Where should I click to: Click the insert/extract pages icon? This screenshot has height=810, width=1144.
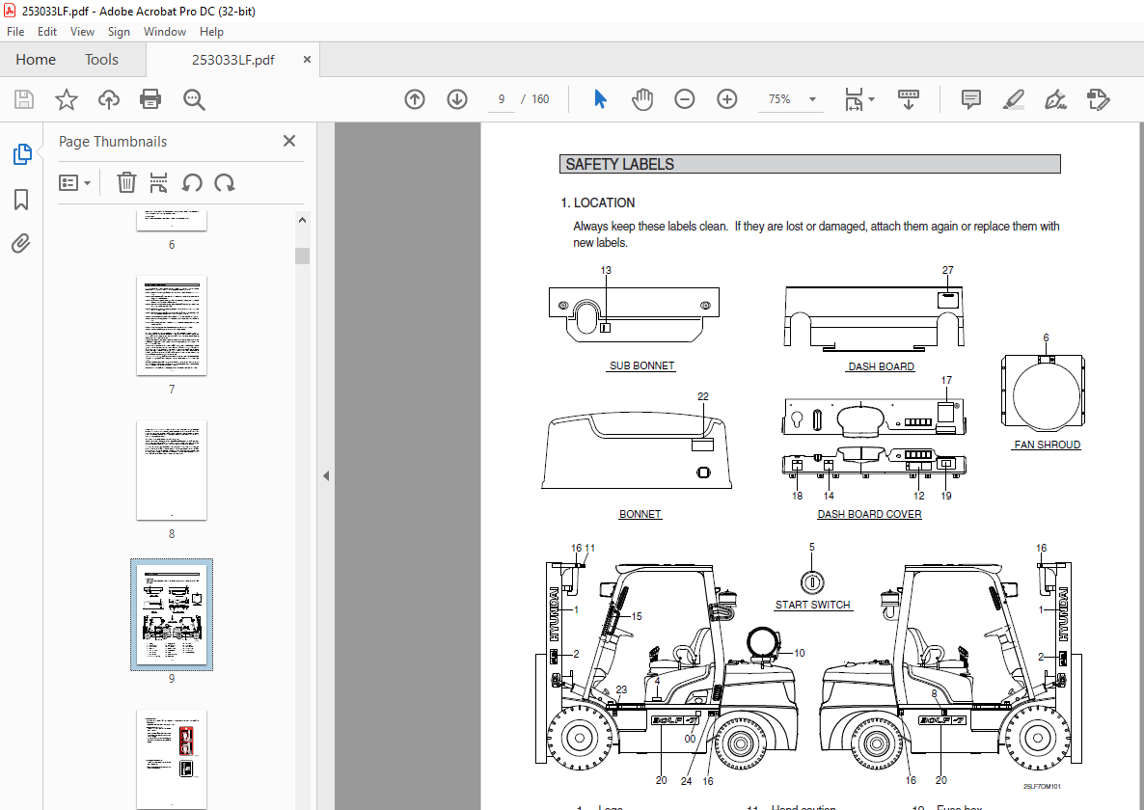pyautogui.click(x=158, y=182)
